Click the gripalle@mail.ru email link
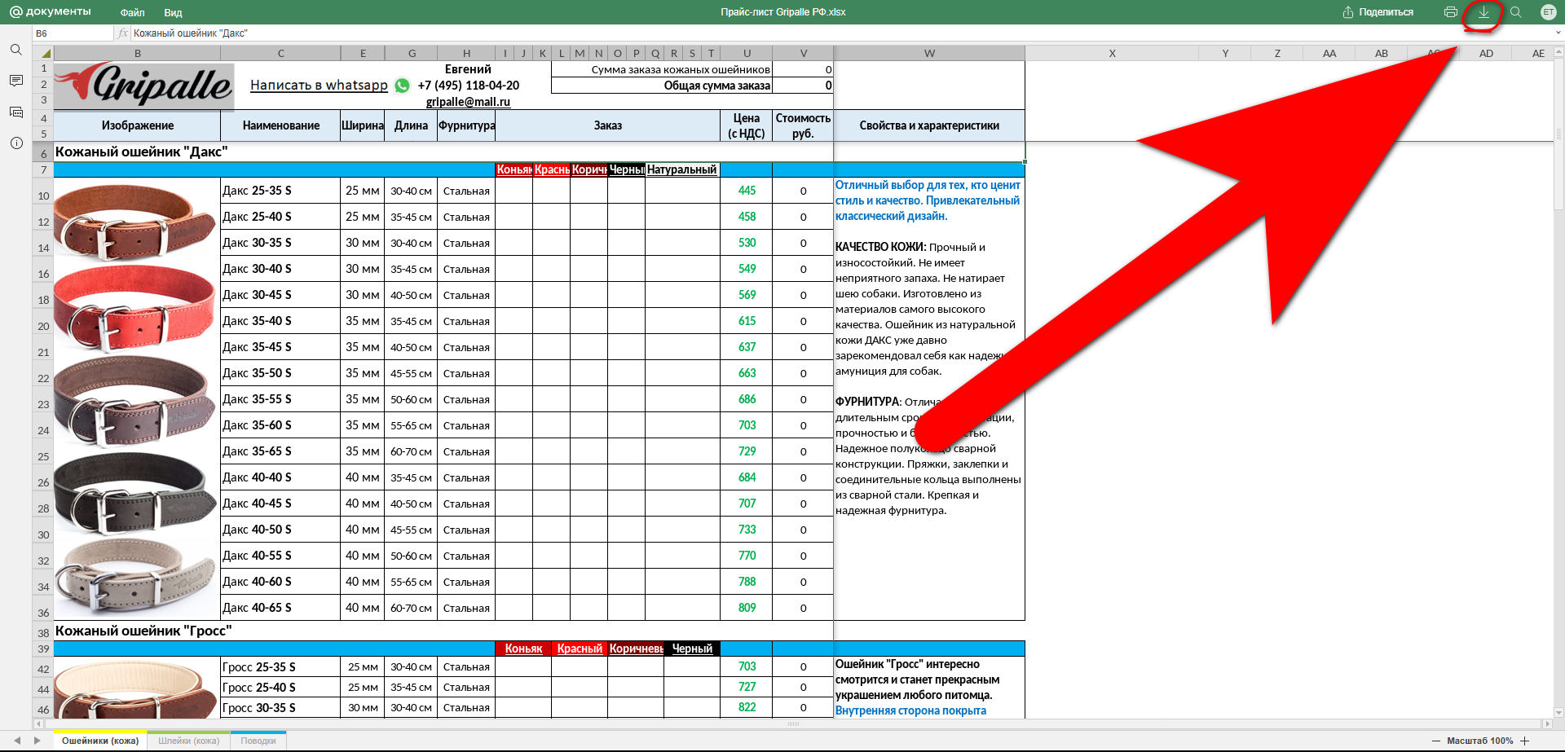The width and height of the screenshot is (1565, 752). [x=468, y=102]
